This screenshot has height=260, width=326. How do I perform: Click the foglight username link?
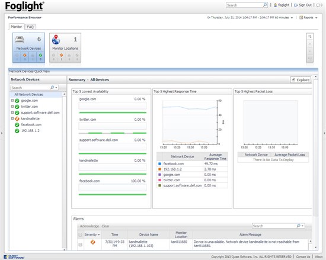(x=283, y=5)
